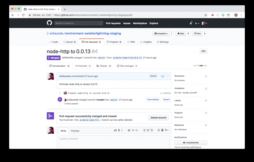The width and height of the screenshot is (254, 162).
Task: Click the View details button
Action: tap(153, 100)
